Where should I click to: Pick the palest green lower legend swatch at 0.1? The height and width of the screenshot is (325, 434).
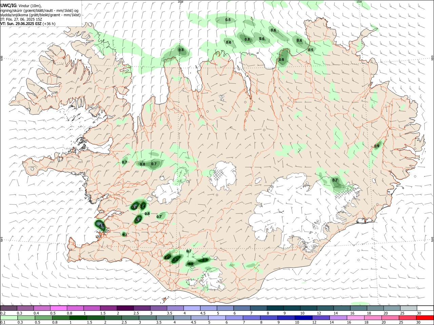[x=9, y=318]
